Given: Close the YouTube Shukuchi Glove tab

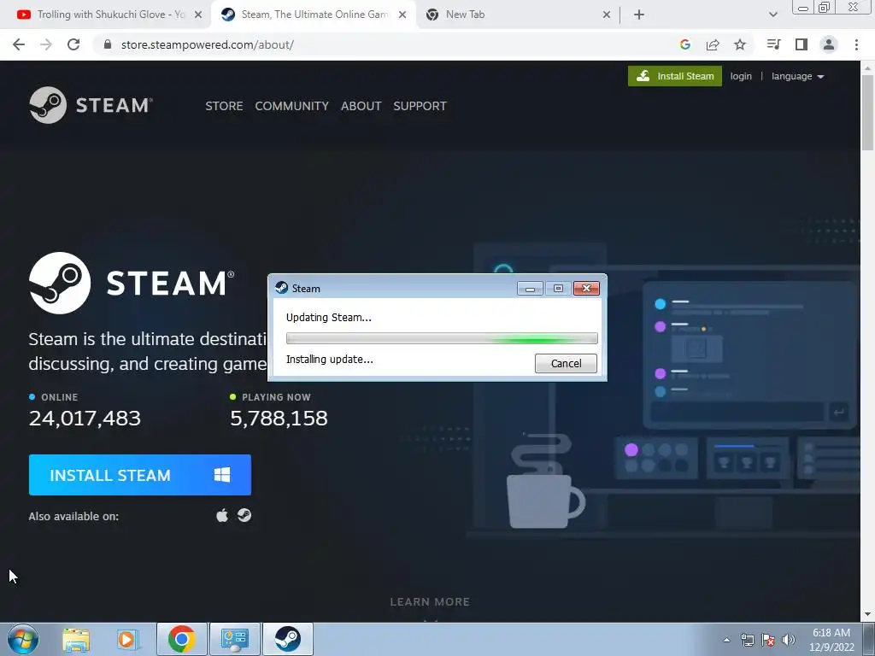Looking at the screenshot, I should pos(198,15).
